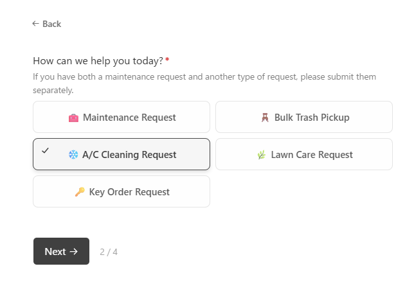
Task: Click the red required asterisk
Action: click(x=167, y=60)
